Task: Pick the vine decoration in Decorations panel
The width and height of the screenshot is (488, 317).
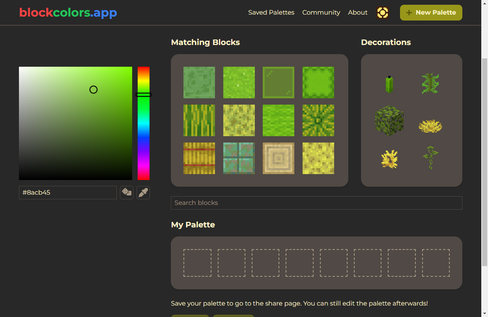Action: pos(430,83)
